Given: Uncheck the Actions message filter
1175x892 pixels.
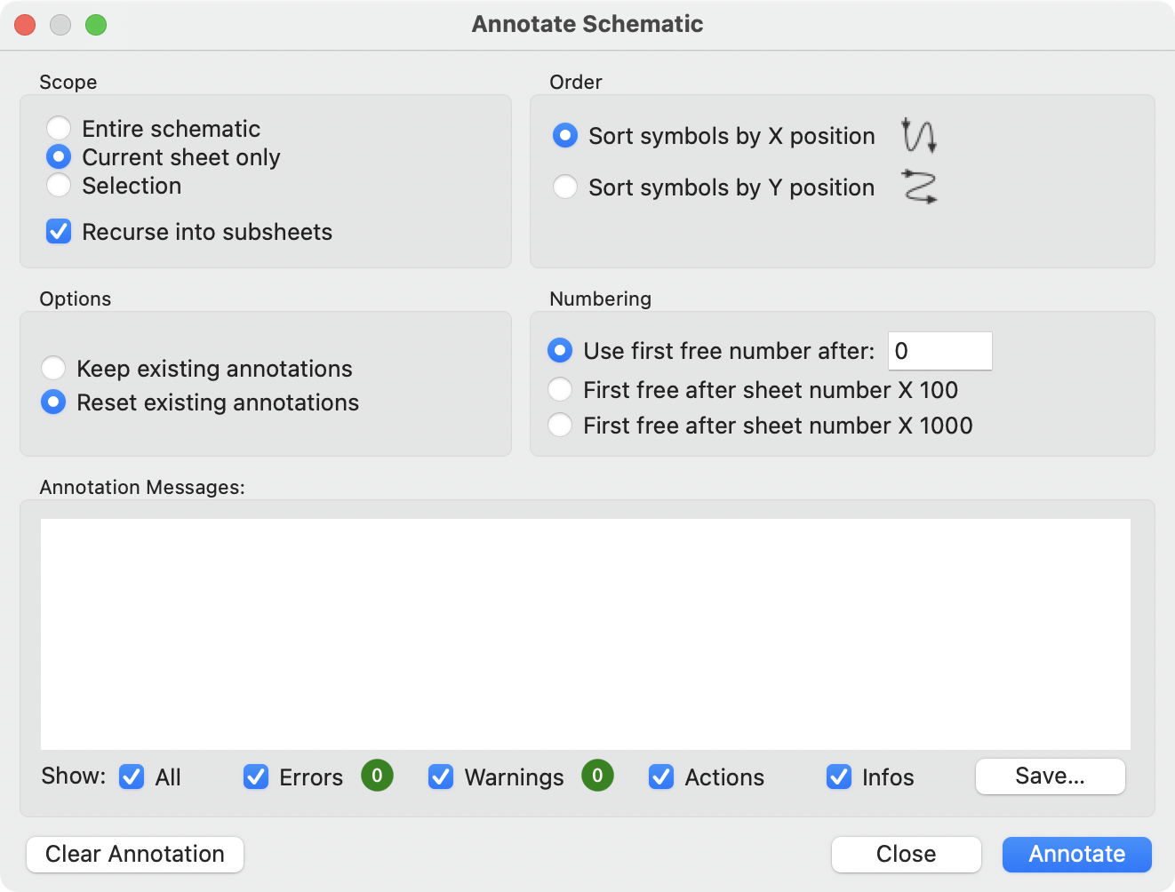Looking at the screenshot, I should coord(660,777).
